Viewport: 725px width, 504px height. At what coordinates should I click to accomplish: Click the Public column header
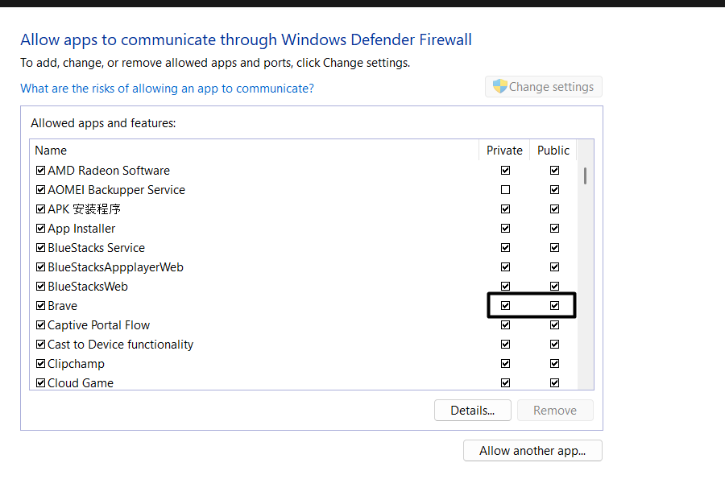[553, 151]
